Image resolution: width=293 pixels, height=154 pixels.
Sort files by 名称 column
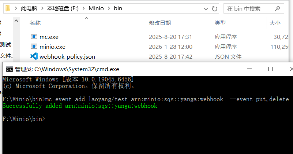click(35, 23)
